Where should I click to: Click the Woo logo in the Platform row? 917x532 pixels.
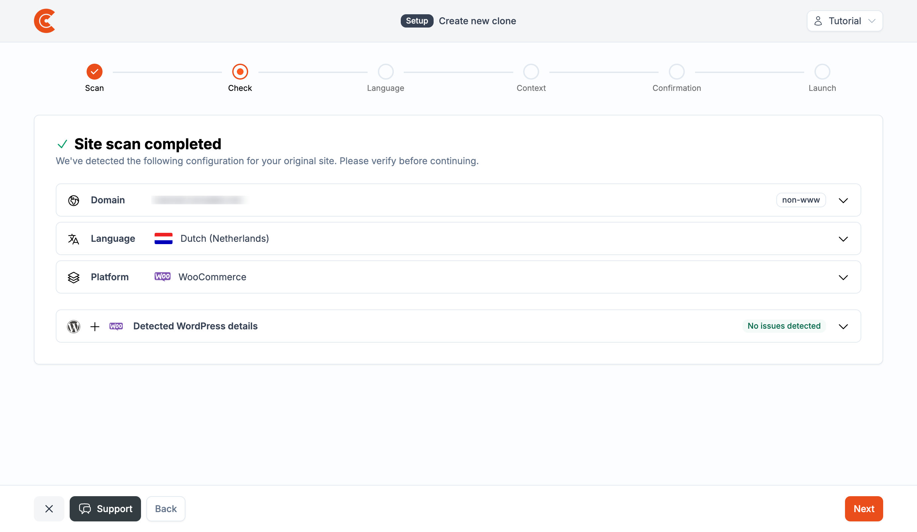(x=162, y=277)
